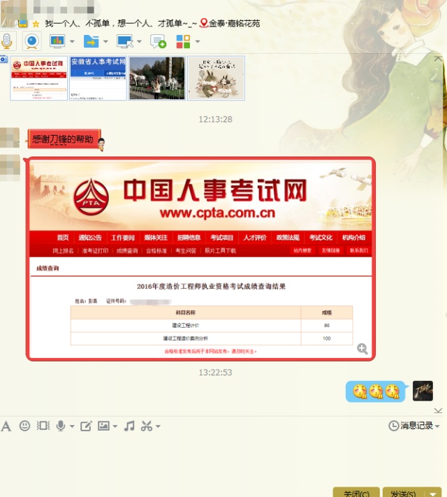Image resolution: width=447 pixels, height=497 pixels.
Task: Click the kissing emoji message bubble
Action: (375, 391)
